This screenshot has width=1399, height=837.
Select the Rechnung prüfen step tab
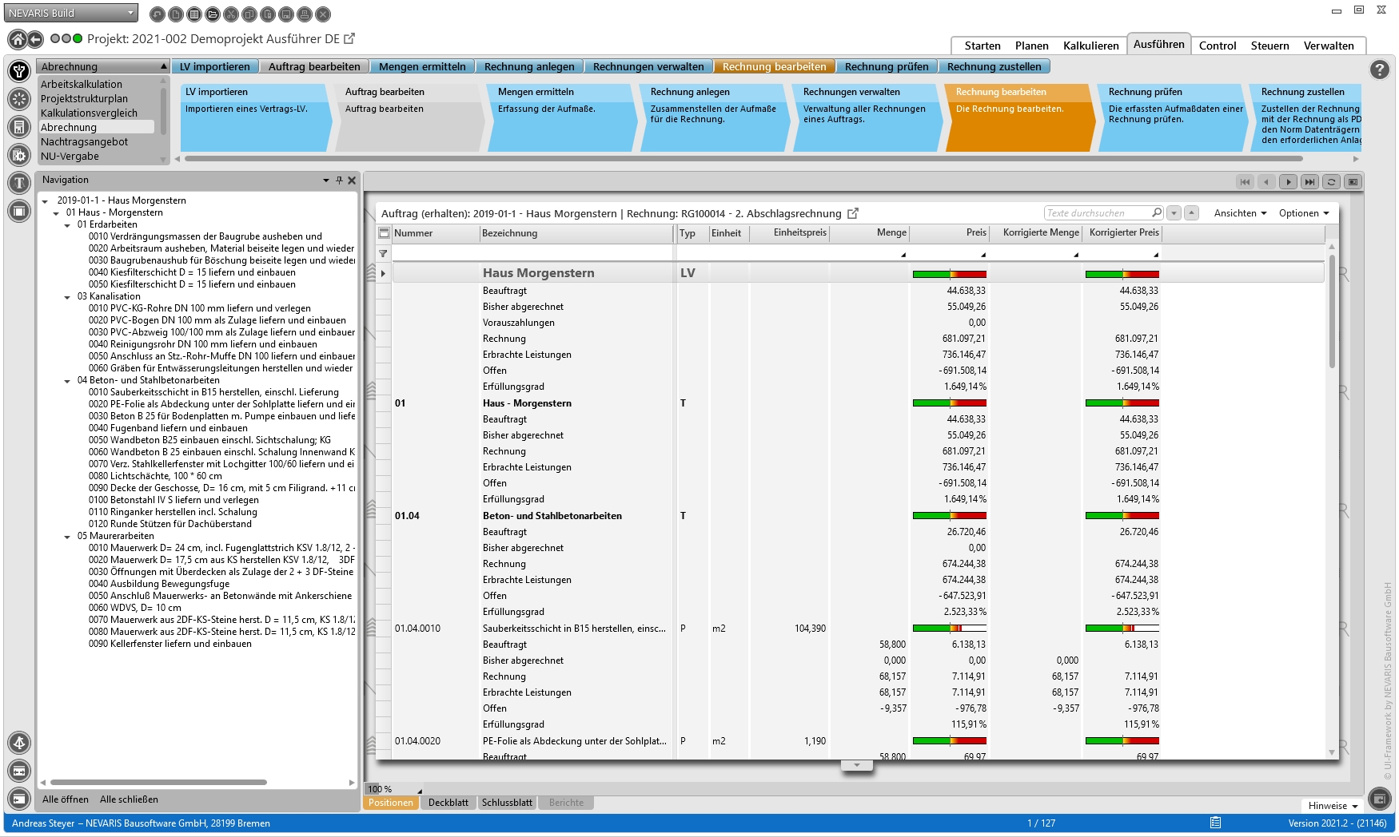coord(887,66)
